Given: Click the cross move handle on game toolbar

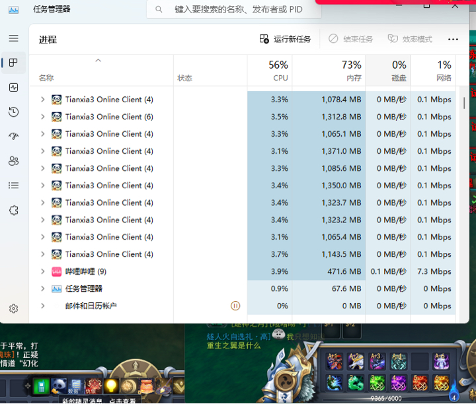Looking at the screenshot, I should 28,386.
